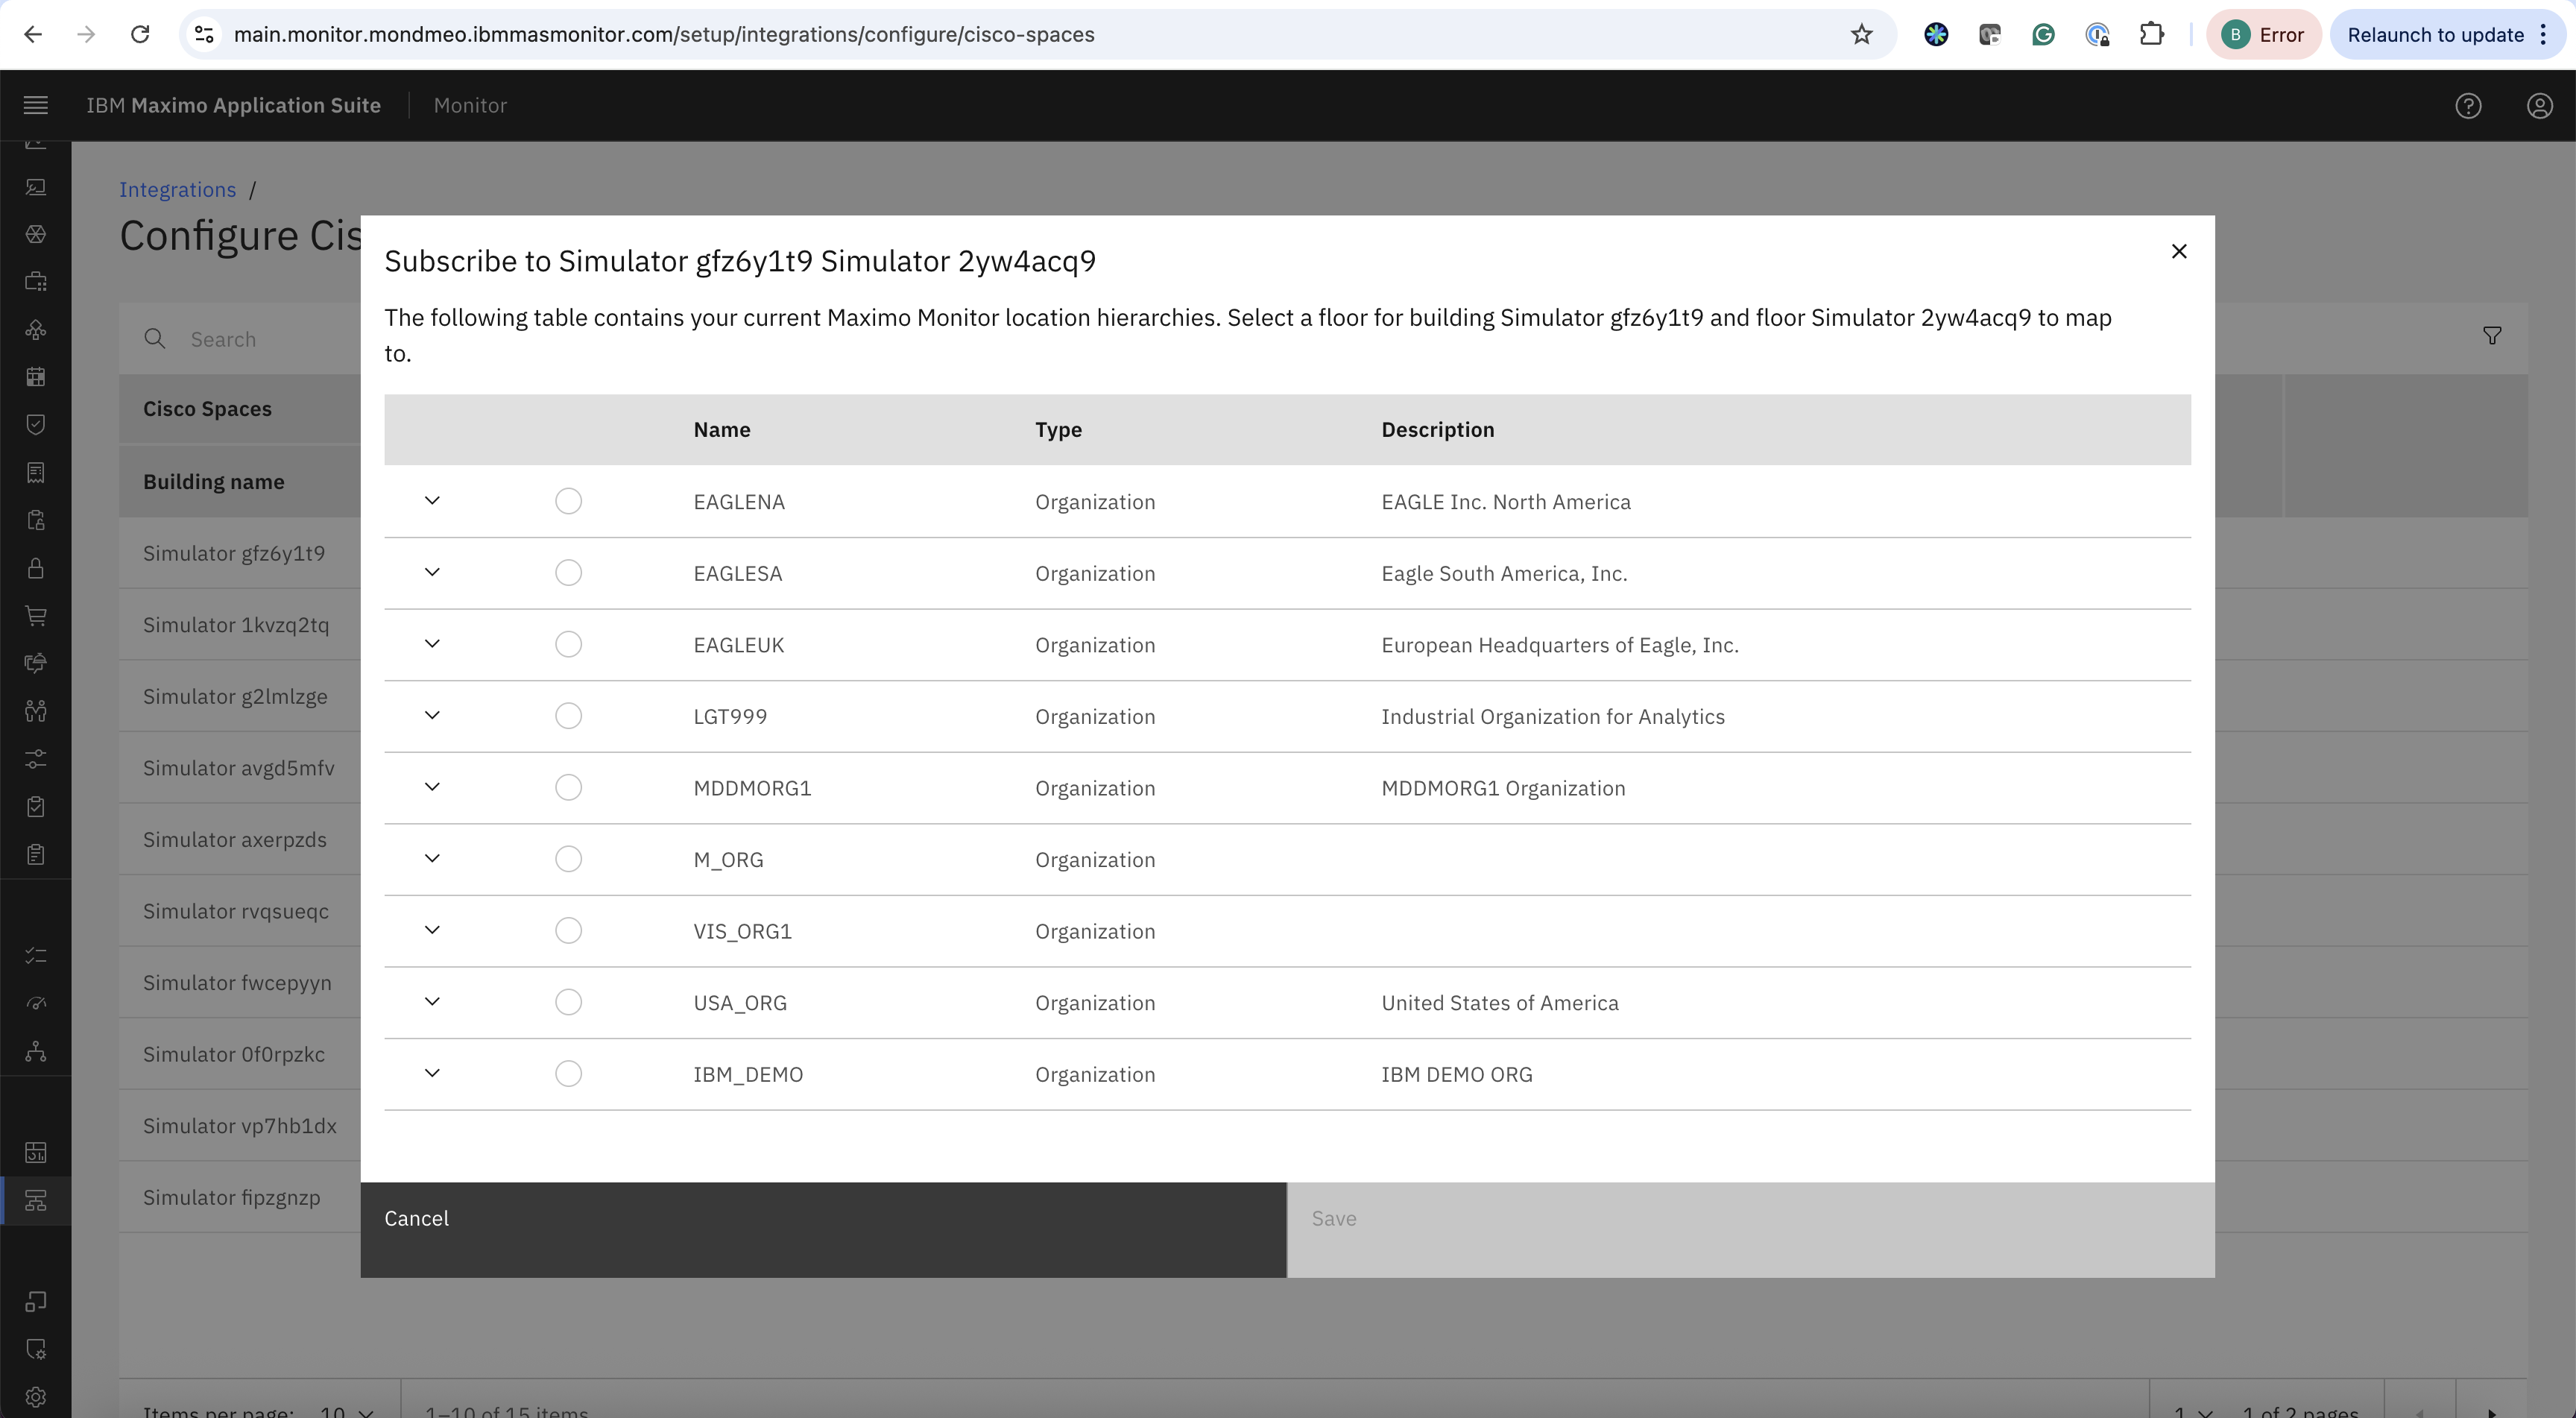
Task: Click the browser address bar URL
Action: (x=664, y=34)
